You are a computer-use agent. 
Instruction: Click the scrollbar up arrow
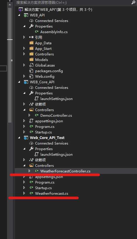pyautogui.click(x=10, y=5)
